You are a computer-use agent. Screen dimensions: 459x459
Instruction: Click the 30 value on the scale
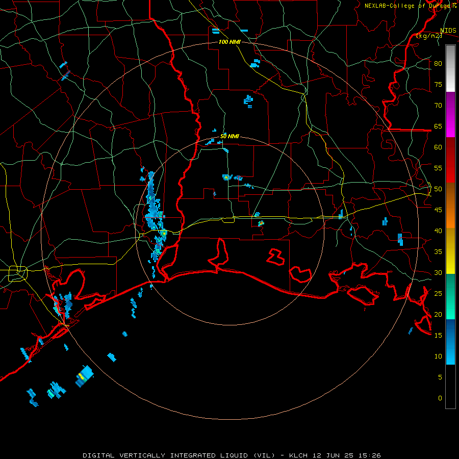tap(438, 273)
